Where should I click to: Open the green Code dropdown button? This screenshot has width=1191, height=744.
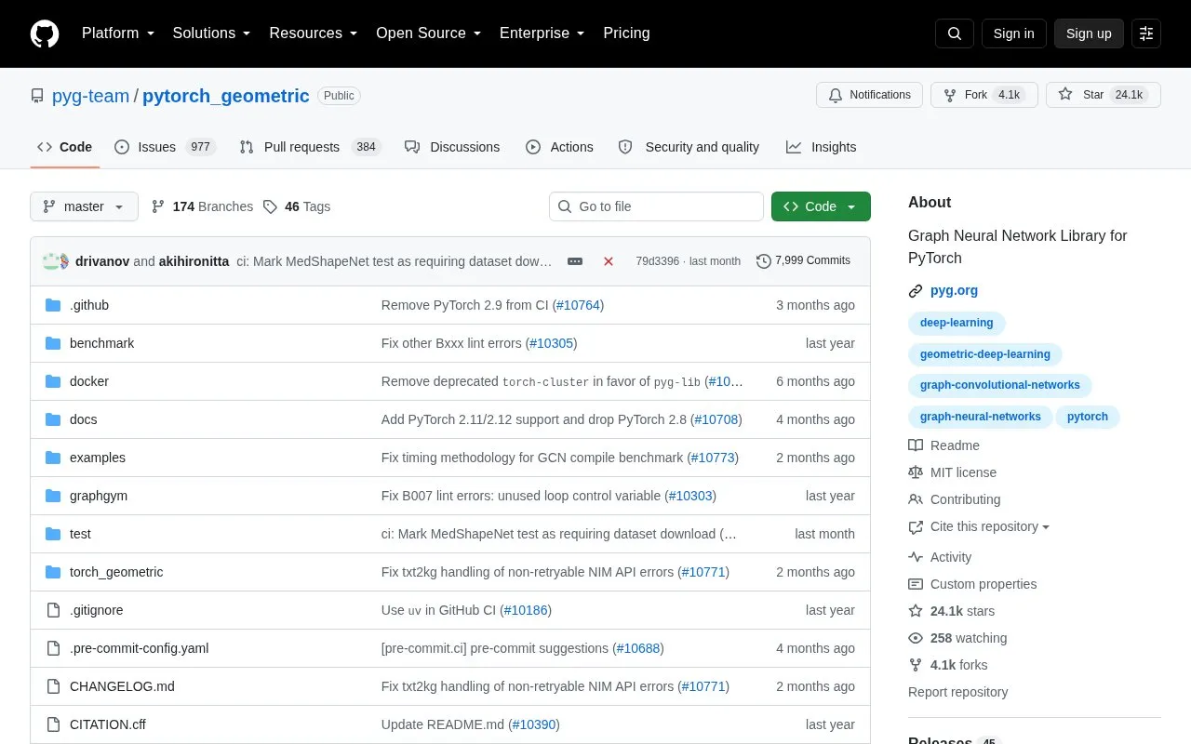pos(821,206)
